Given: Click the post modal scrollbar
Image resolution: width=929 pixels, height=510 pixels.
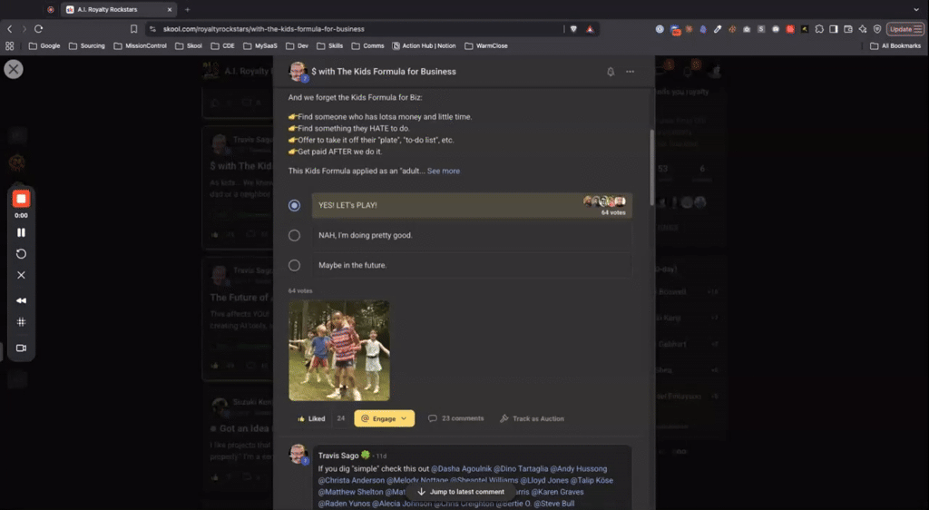Looking at the screenshot, I should click(652, 168).
